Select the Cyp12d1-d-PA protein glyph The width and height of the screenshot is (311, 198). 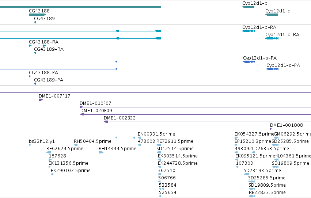(x=273, y=69)
